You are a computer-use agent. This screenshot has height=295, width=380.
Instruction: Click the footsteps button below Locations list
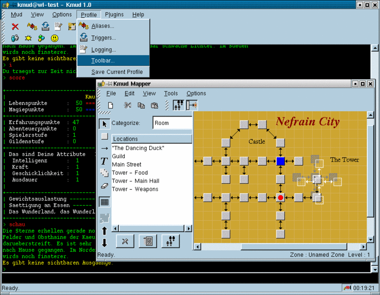pos(171,241)
